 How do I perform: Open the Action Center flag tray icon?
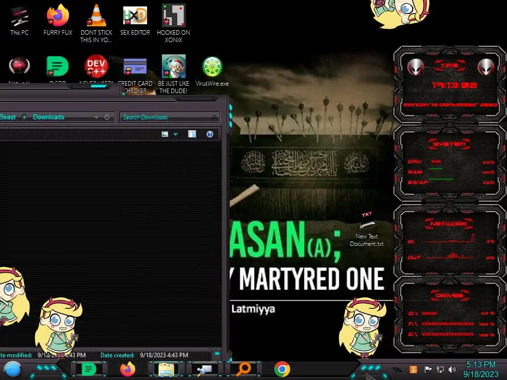428,369
